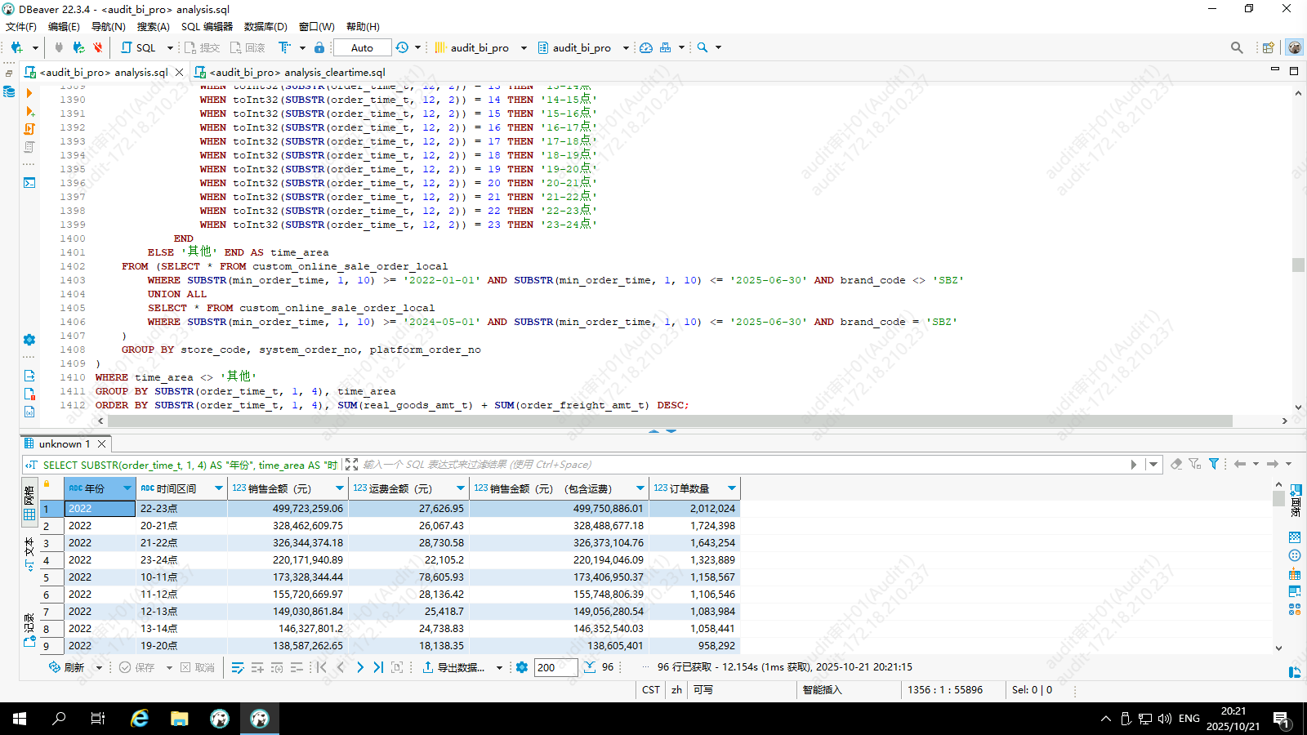
Task: Click the execute SQL statement arrow
Action: tap(29, 93)
